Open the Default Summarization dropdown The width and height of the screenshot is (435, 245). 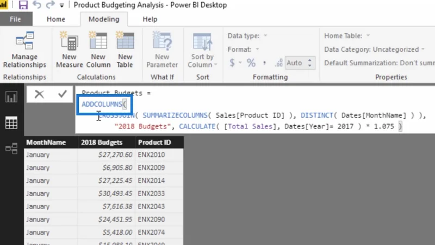pos(379,63)
